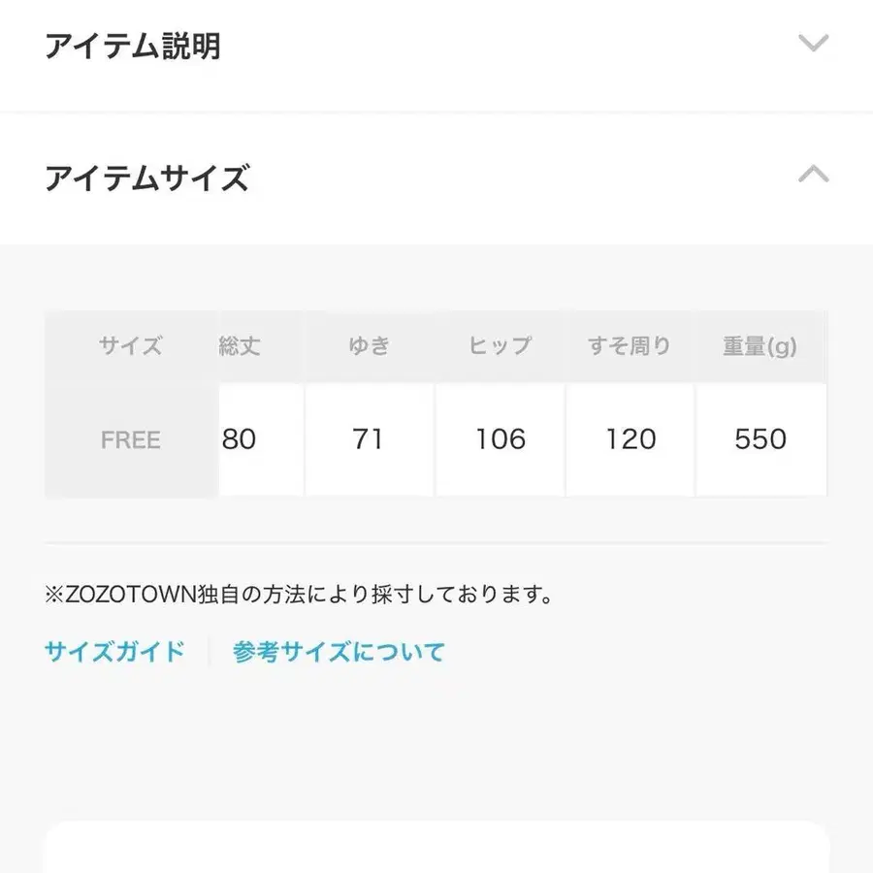Click the 総丈 value 80 cell
The height and width of the screenshot is (873, 873).
coord(240,439)
